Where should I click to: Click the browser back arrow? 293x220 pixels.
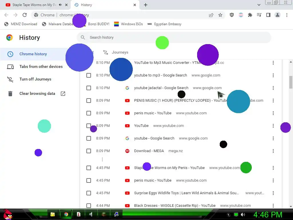(6, 15)
